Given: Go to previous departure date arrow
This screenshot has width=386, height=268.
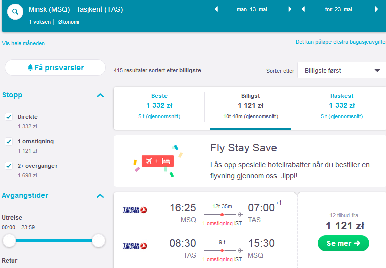Looking at the screenshot, I should (216, 9).
